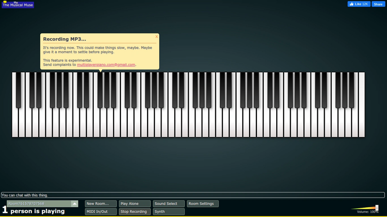Open the Sound Select menu

click(169, 203)
